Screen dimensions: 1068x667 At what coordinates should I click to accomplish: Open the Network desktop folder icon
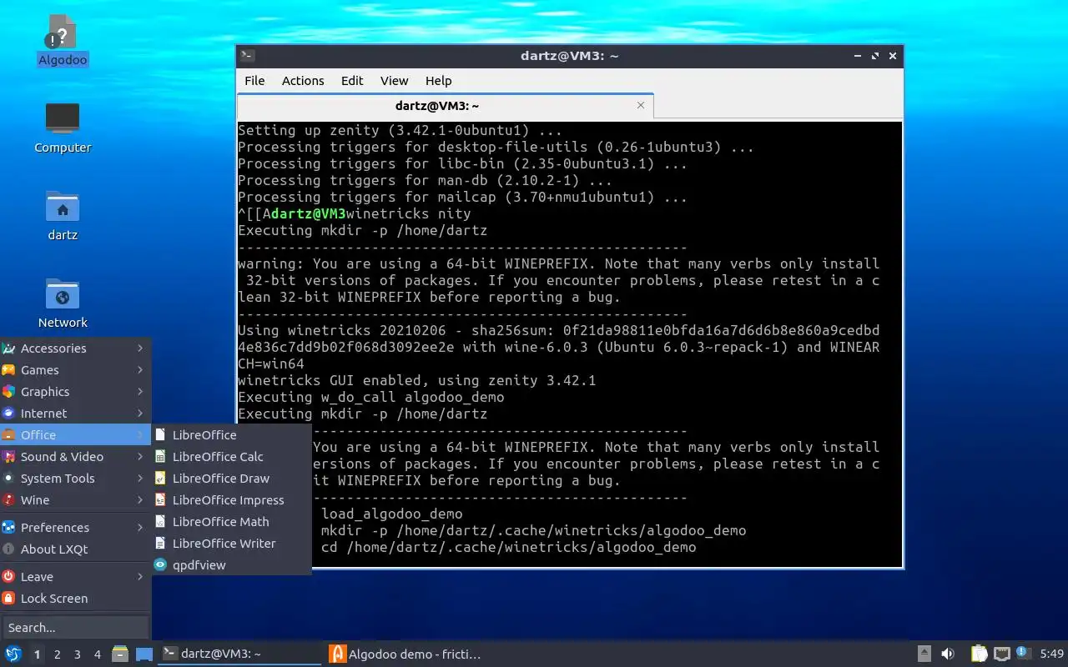[x=63, y=303]
